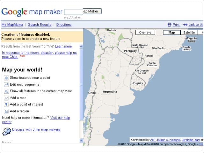The width and height of the screenshot is (204, 153).
Task: Open the My MapMaker tab
Action: coord(12,25)
